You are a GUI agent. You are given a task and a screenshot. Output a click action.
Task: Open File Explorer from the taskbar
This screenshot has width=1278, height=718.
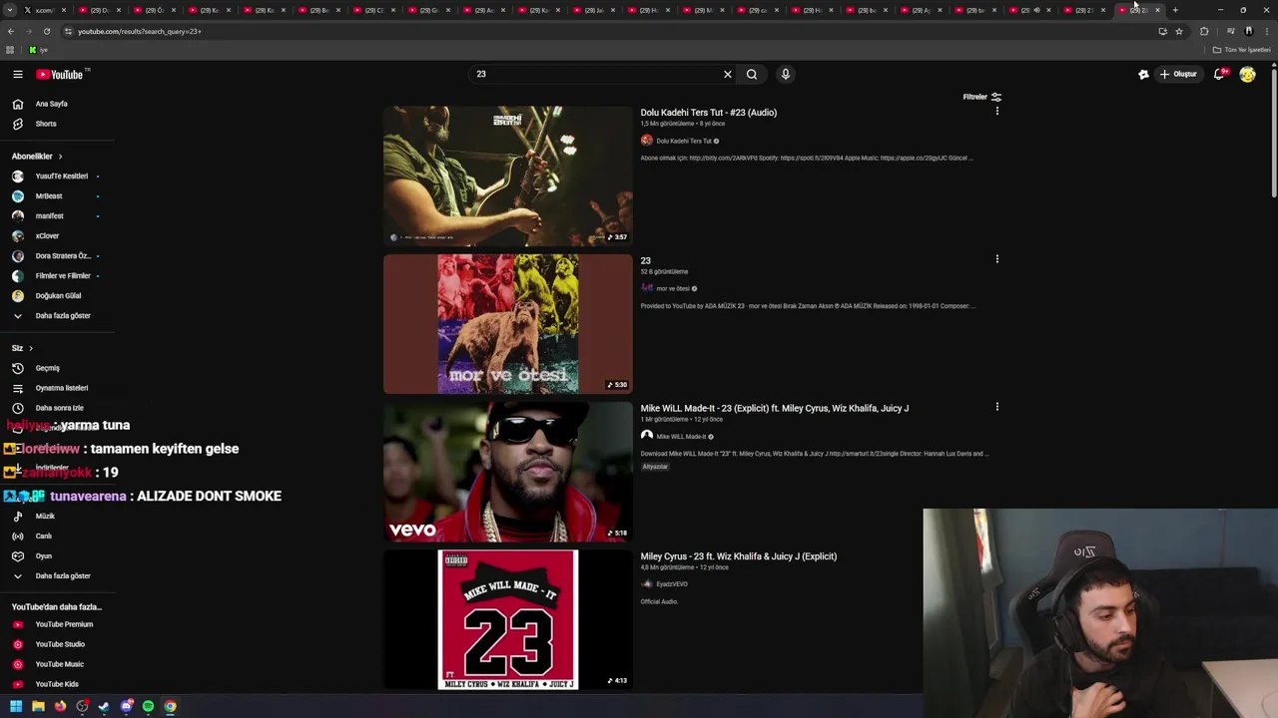(38, 706)
